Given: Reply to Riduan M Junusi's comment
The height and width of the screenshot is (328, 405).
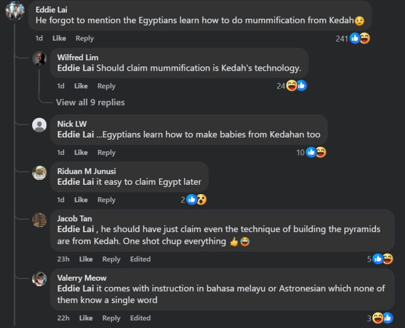Looking at the screenshot, I should click(x=106, y=200).
